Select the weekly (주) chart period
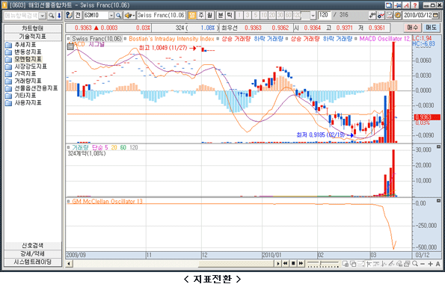 (x=201, y=15)
